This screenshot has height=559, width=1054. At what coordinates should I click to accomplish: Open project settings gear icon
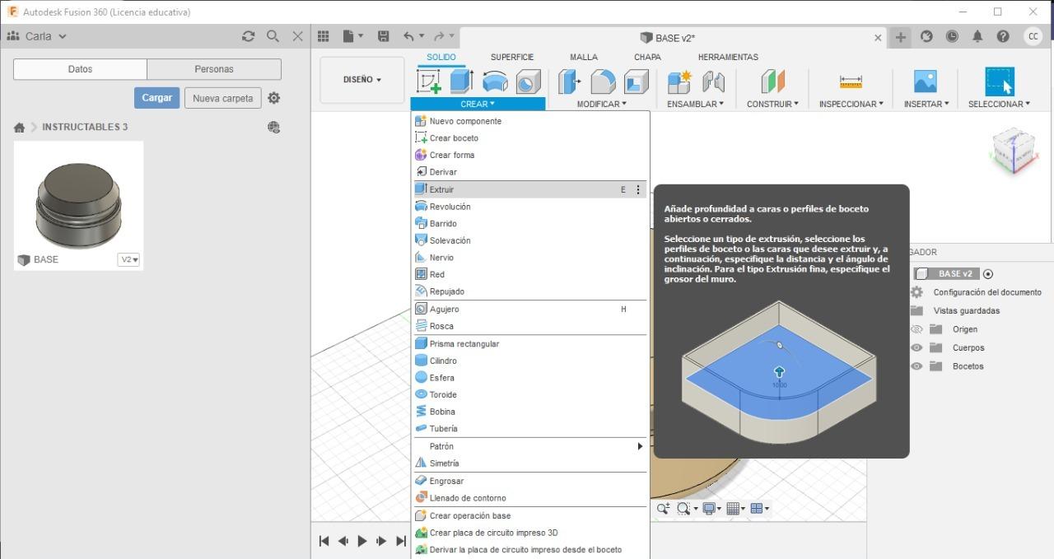(274, 98)
